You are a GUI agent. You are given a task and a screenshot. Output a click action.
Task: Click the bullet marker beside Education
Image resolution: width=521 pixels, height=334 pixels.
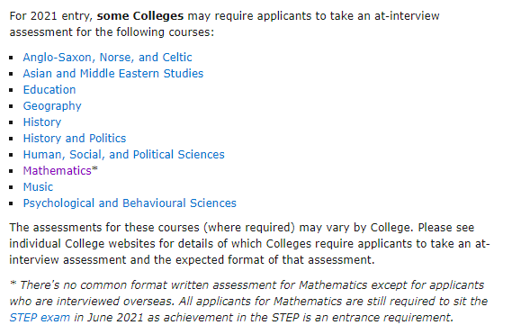12,90
